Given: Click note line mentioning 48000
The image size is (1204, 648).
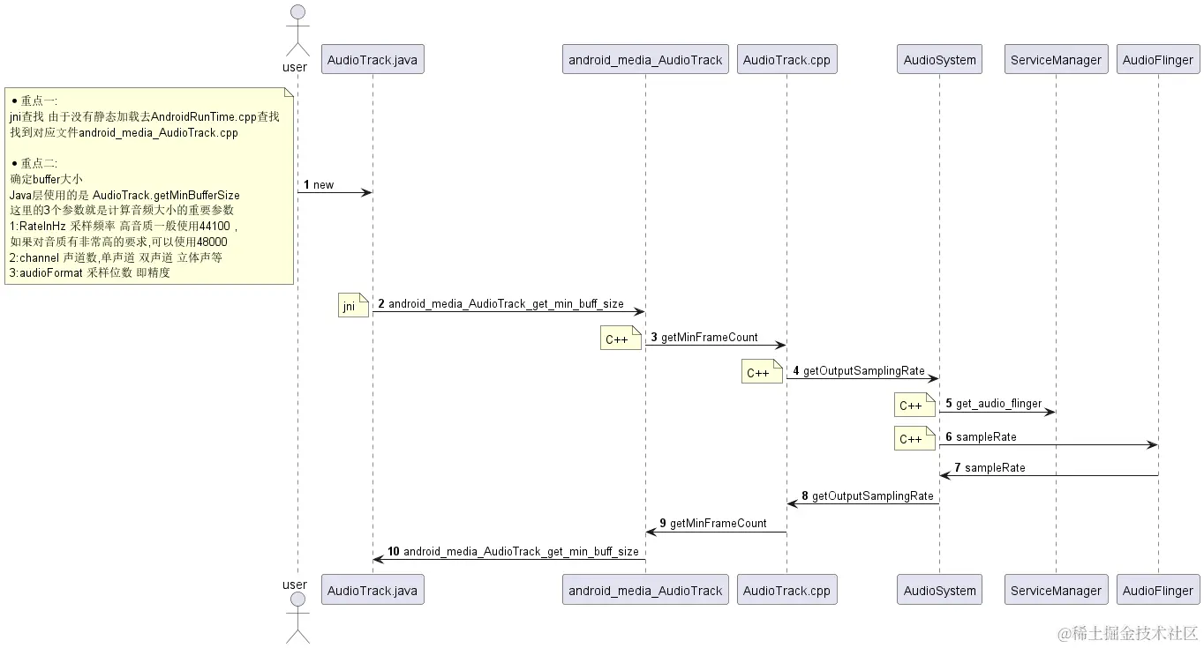Looking at the screenshot, I should (118, 242).
